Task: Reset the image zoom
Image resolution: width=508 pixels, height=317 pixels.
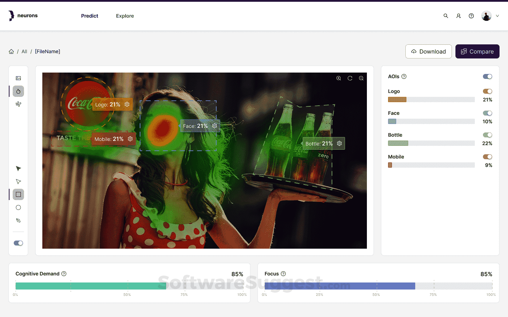Action: [350, 78]
